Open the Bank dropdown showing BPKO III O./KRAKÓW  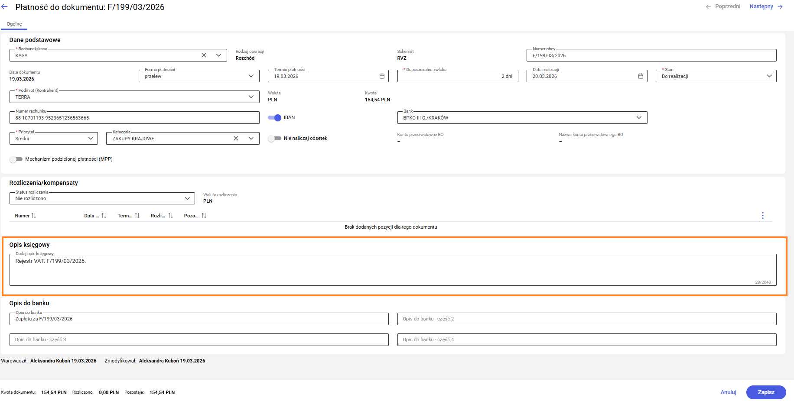click(638, 118)
